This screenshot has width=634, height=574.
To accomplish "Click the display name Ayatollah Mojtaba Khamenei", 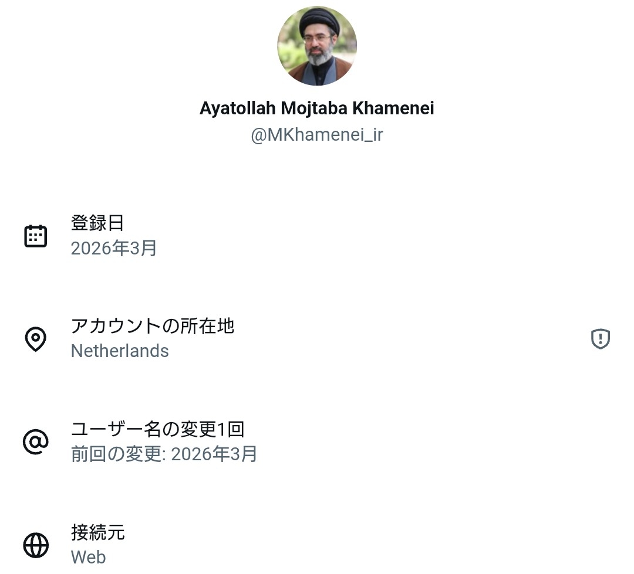I will click(317, 108).
